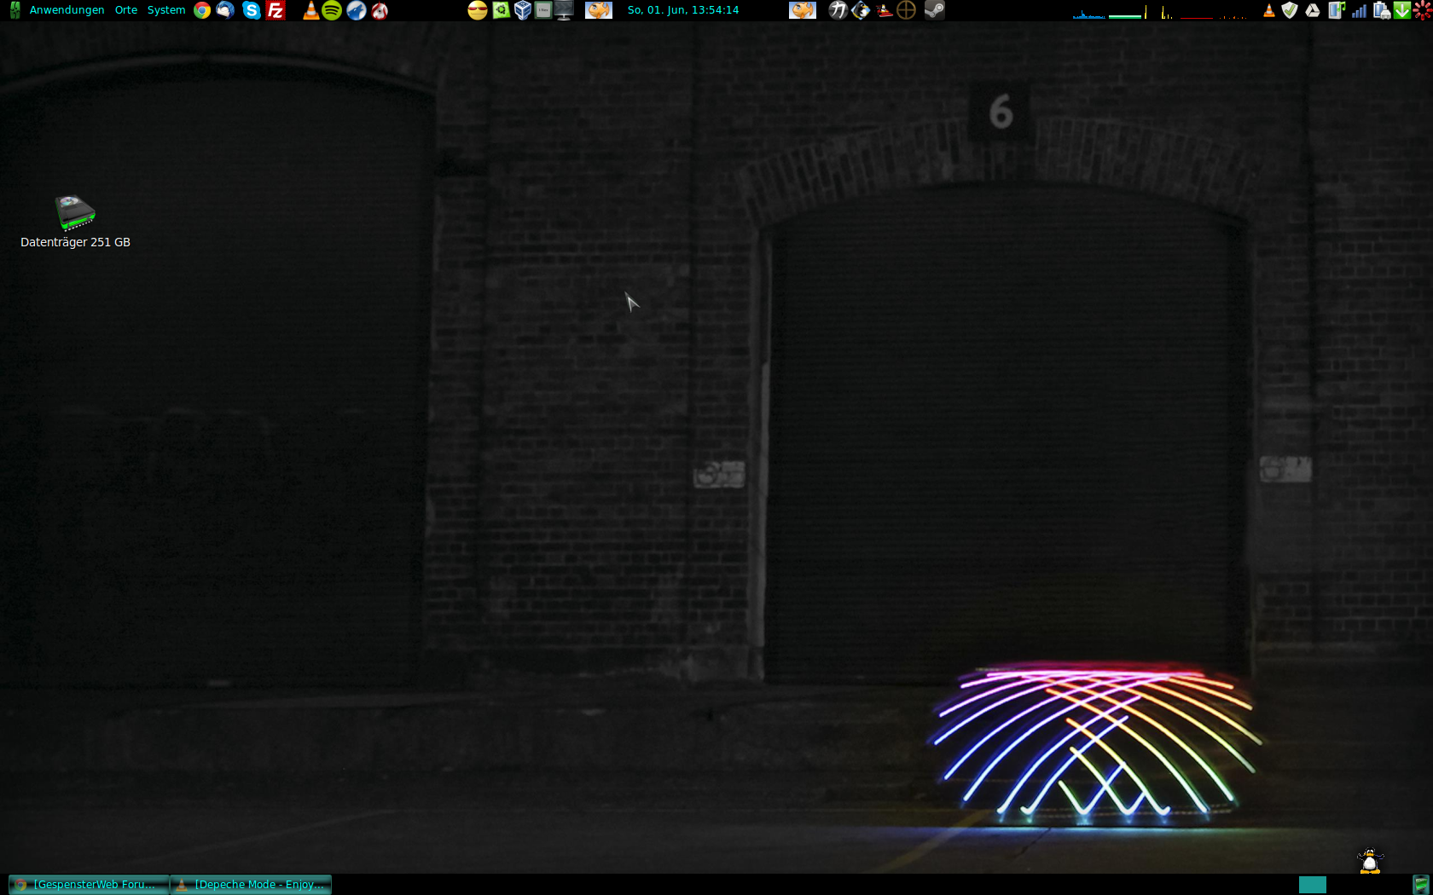Click the date and time clock

[x=683, y=10]
